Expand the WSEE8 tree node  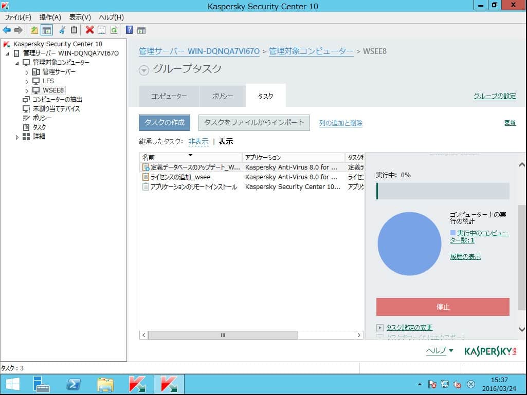(27, 91)
